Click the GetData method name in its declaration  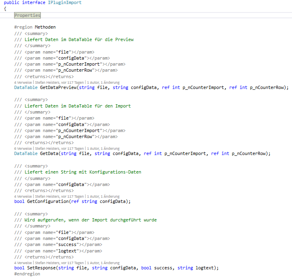pos(49,153)
